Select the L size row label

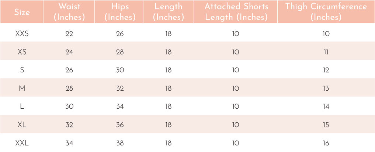pos(22,106)
